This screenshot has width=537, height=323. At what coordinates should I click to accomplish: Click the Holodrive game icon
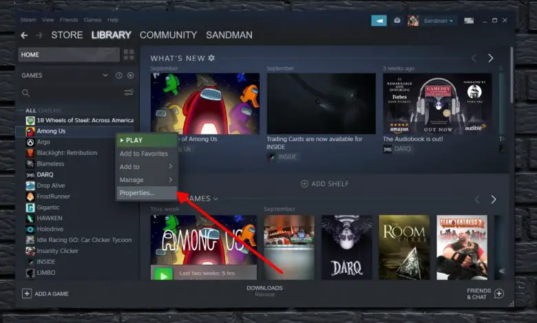(x=30, y=230)
